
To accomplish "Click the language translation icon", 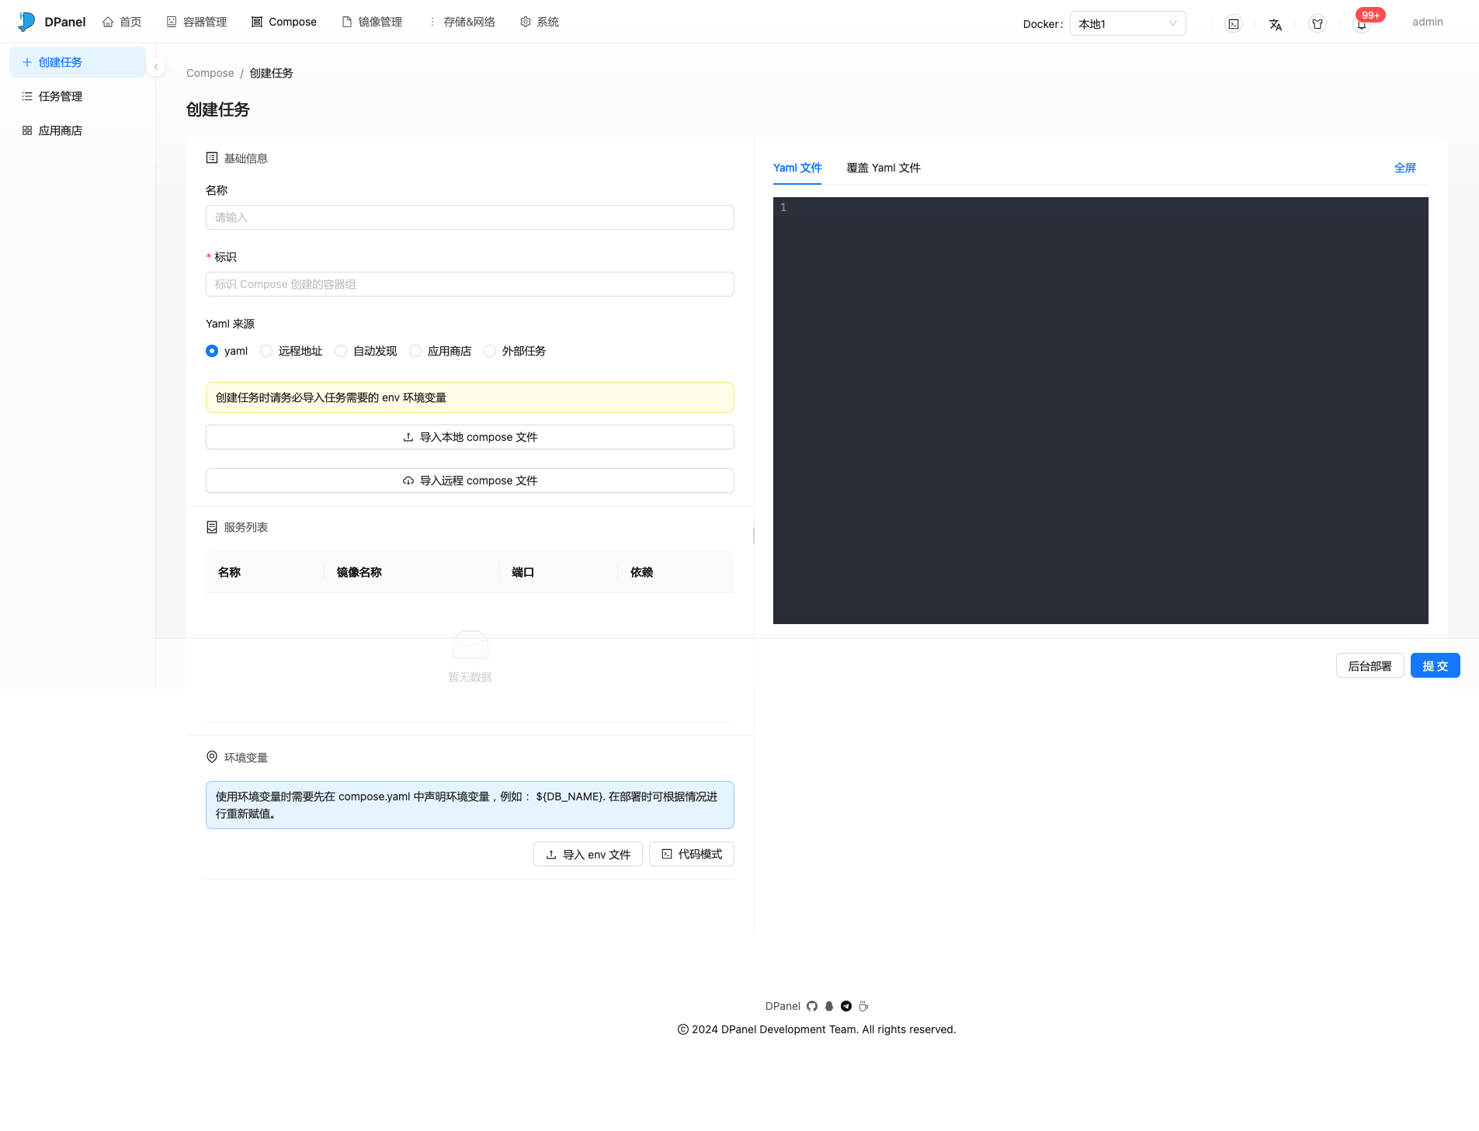I will click(1275, 24).
